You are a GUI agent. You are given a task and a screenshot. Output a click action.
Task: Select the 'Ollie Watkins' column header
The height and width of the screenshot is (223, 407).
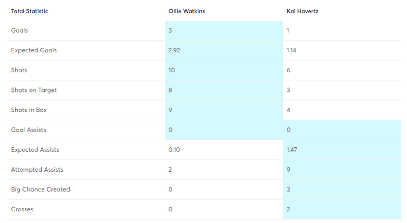click(187, 11)
